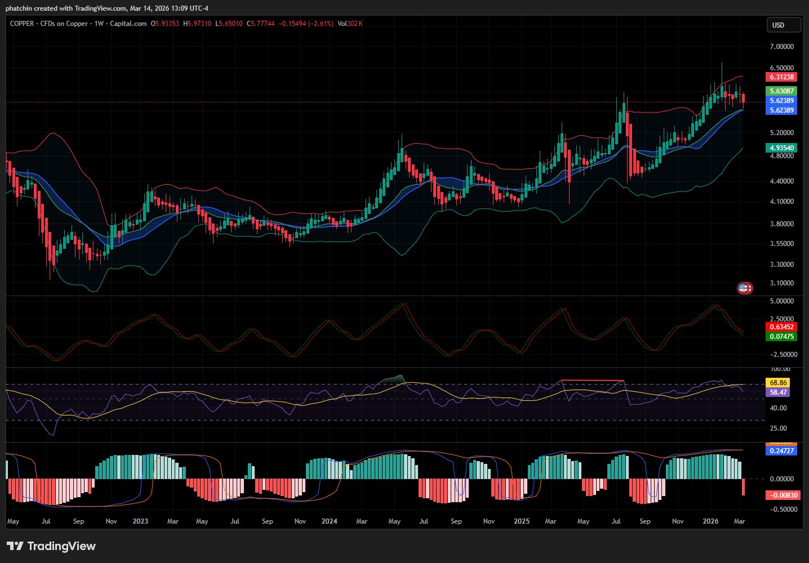Click the blue 0.24727 indicator label
The image size is (809, 563).
(x=781, y=451)
